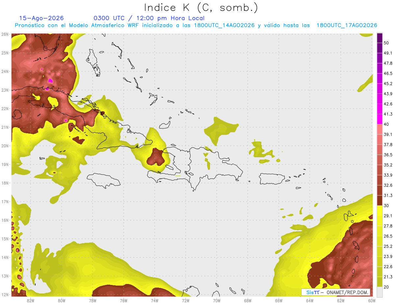The height and width of the screenshot is (305, 395).
Task: Click the "0300 UTC / 12:00 pm Hora Local" text
Action: point(149,18)
